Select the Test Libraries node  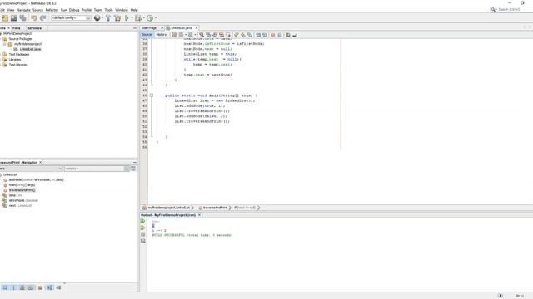18,65
